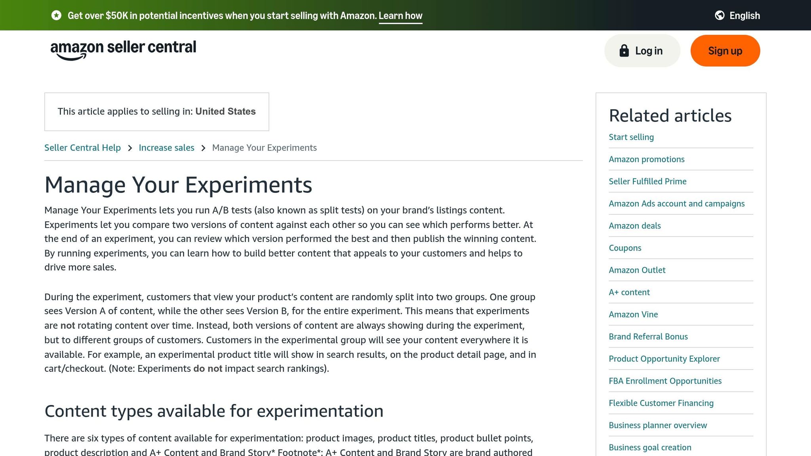Click the Sign up button
Screen dimensions: 811x456
(725, 50)
